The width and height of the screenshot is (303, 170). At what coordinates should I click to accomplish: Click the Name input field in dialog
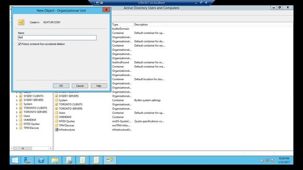tap(57, 38)
